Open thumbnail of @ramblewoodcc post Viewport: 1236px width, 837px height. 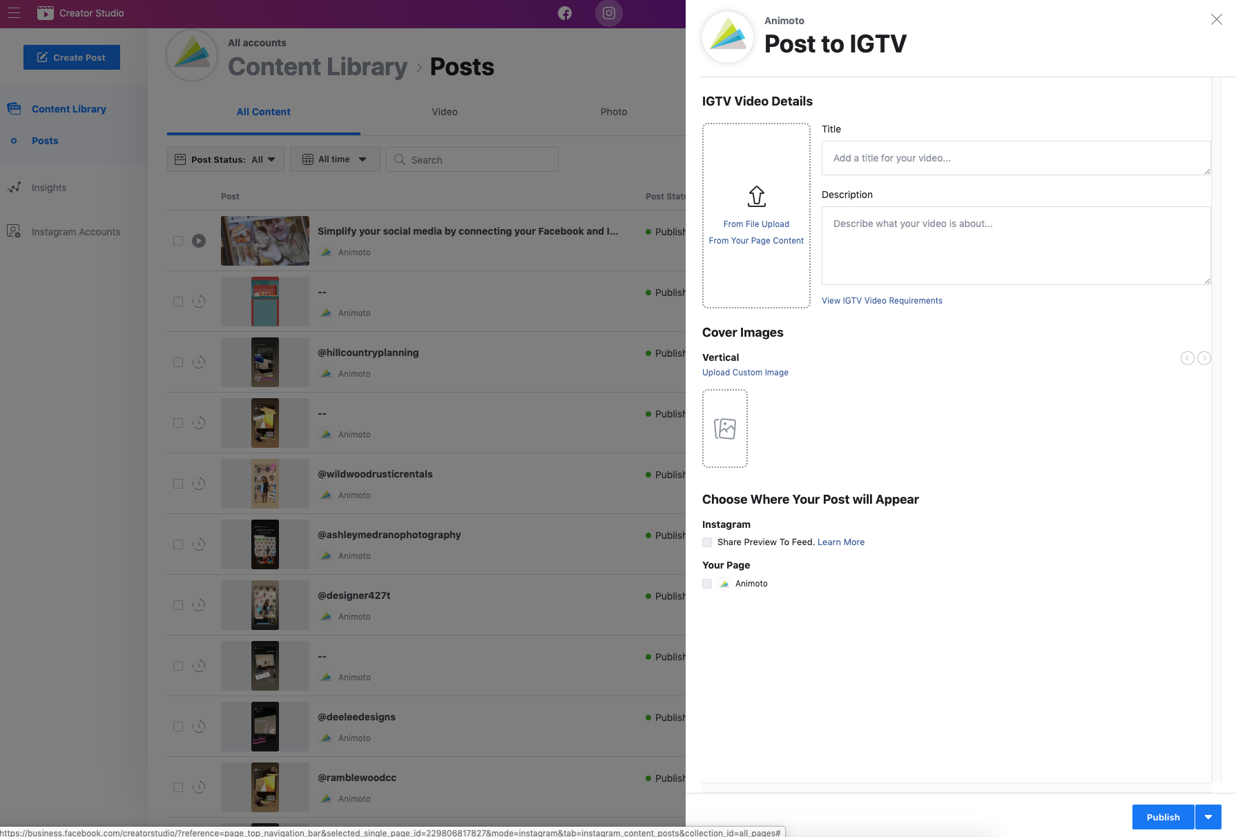[x=265, y=787]
